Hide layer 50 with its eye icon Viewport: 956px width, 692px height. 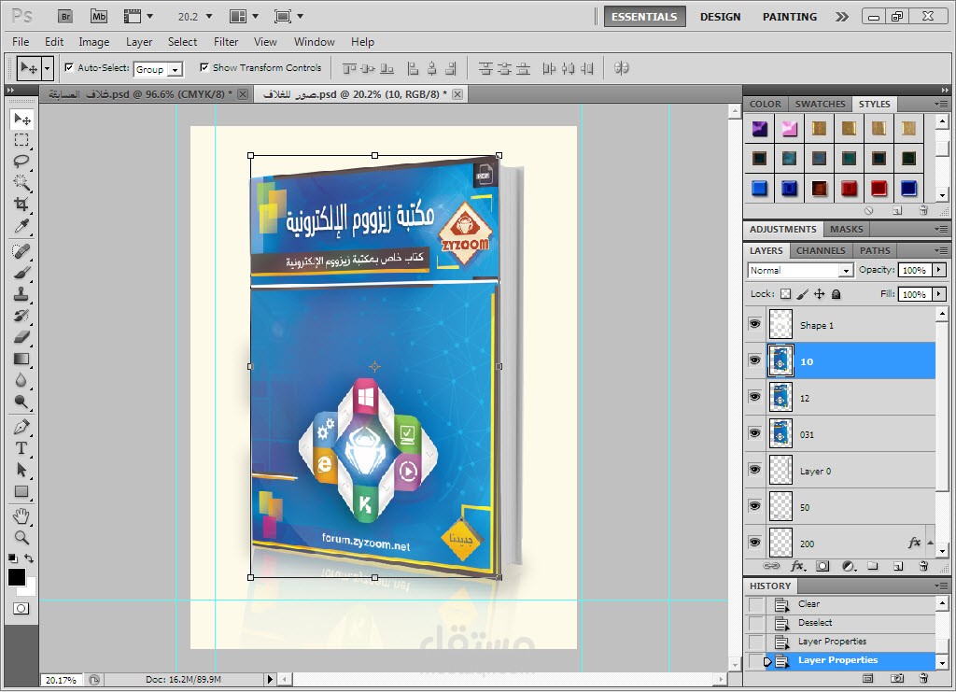click(x=754, y=506)
